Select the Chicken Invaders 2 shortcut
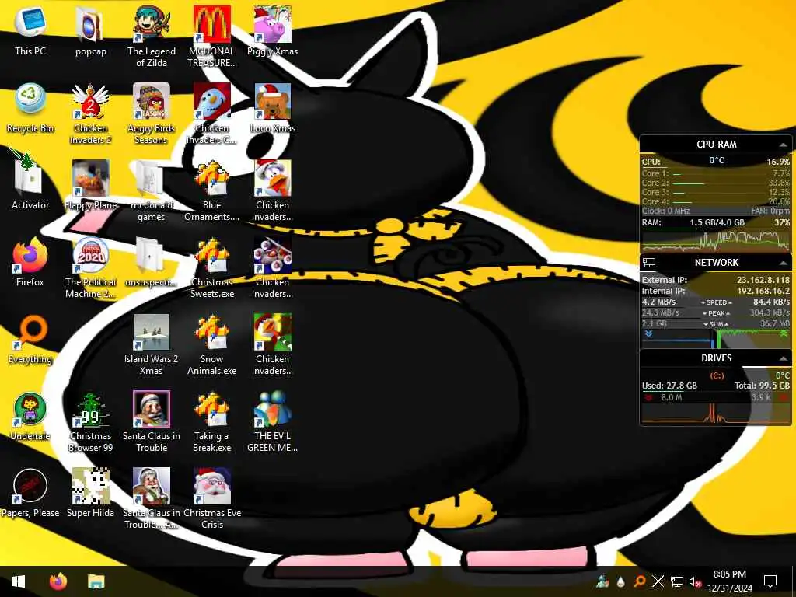 point(90,113)
